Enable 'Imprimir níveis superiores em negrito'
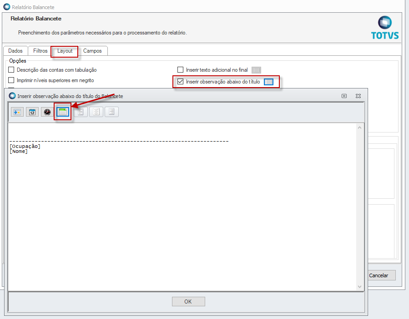The width and height of the screenshot is (409, 319). [11, 80]
